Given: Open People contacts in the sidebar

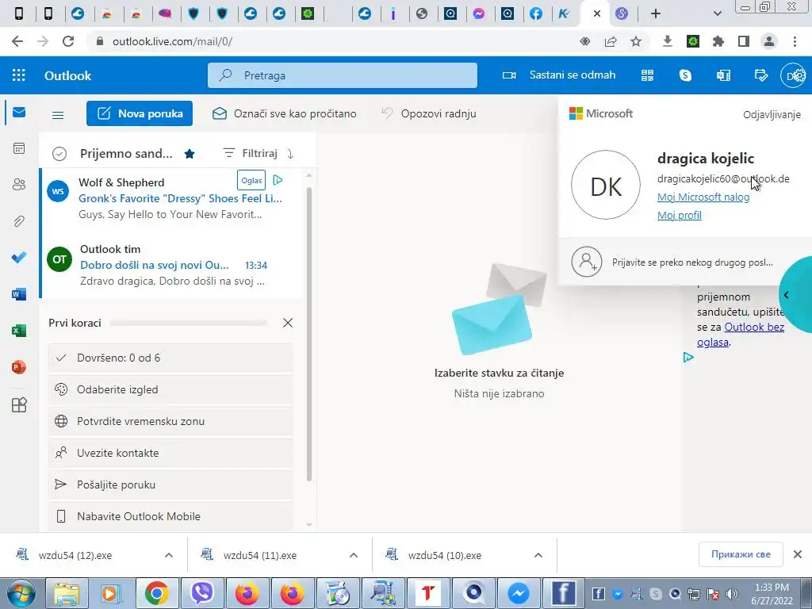Looking at the screenshot, I should click(x=19, y=184).
